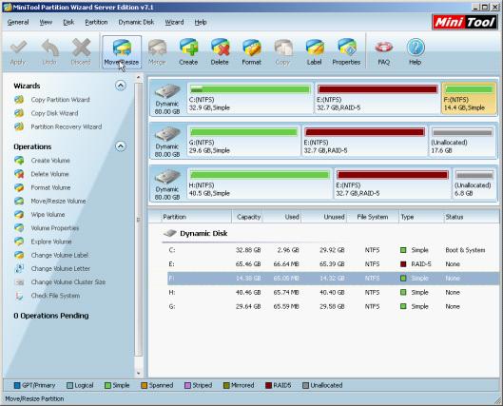Click the sidebar scroll up arrow
The height and width of the screenshot is (406, 503).
139,77
